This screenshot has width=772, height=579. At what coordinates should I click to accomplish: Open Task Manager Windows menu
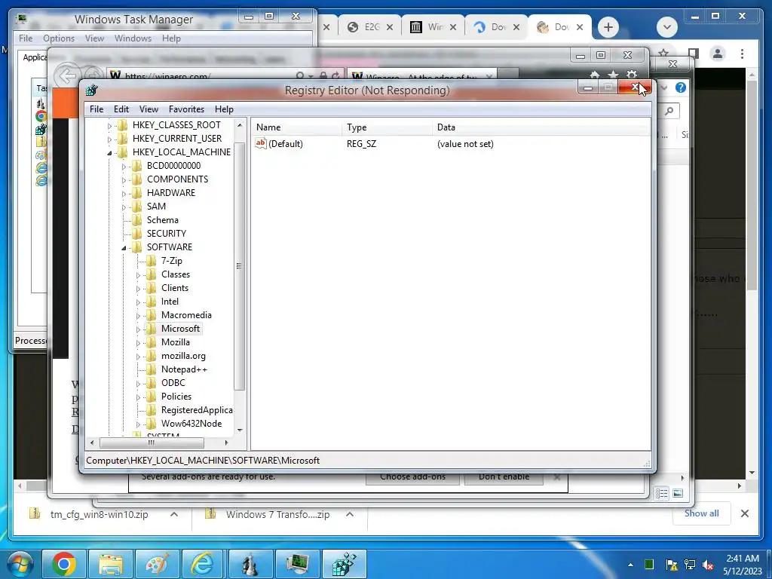tap(133, 38)
